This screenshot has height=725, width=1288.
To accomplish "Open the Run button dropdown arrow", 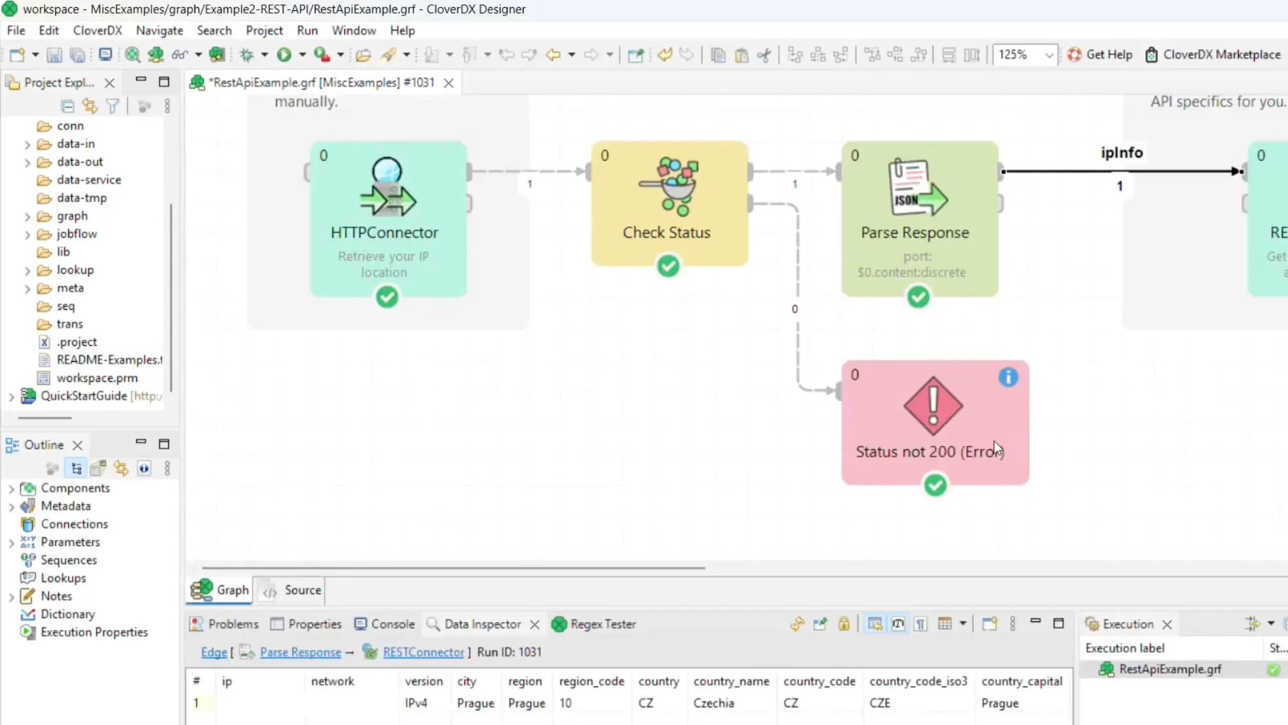I will [303, 55].
